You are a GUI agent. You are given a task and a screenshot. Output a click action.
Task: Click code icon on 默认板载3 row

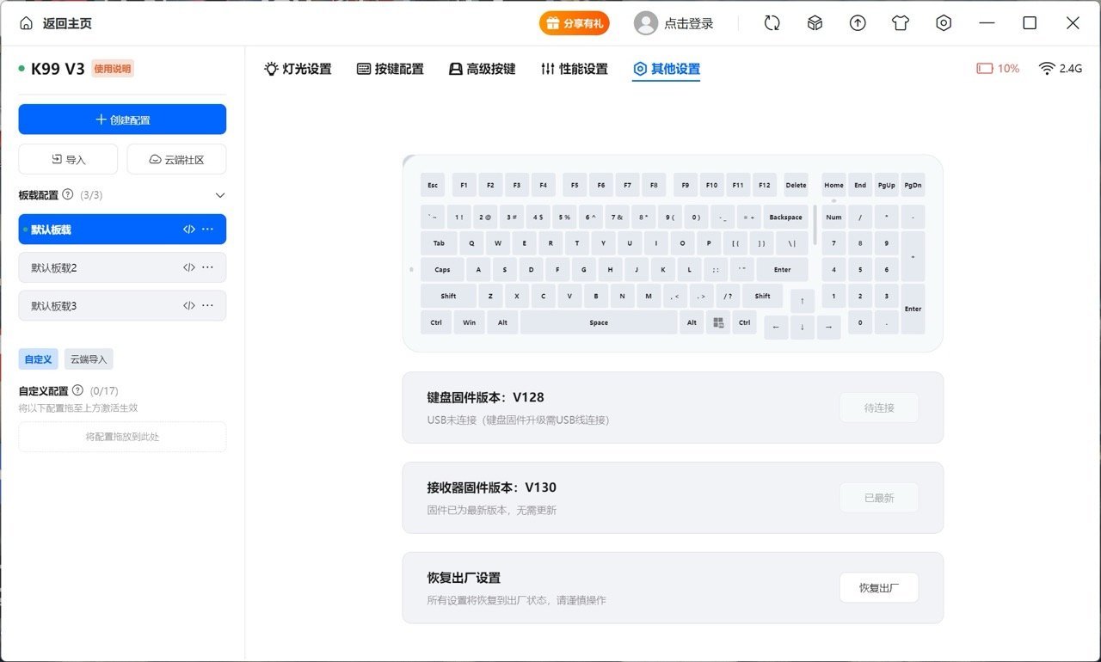coord(189,305)
